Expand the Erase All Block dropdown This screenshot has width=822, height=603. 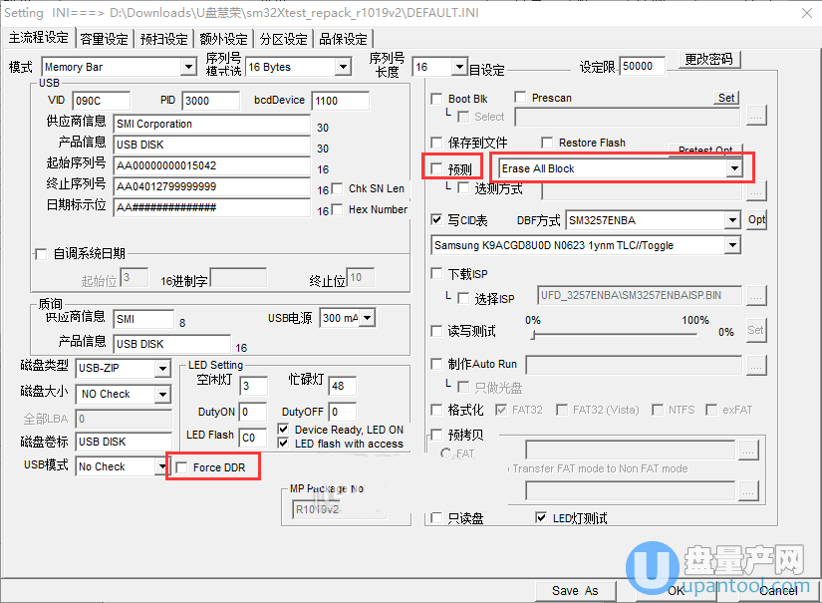(733, 169)
